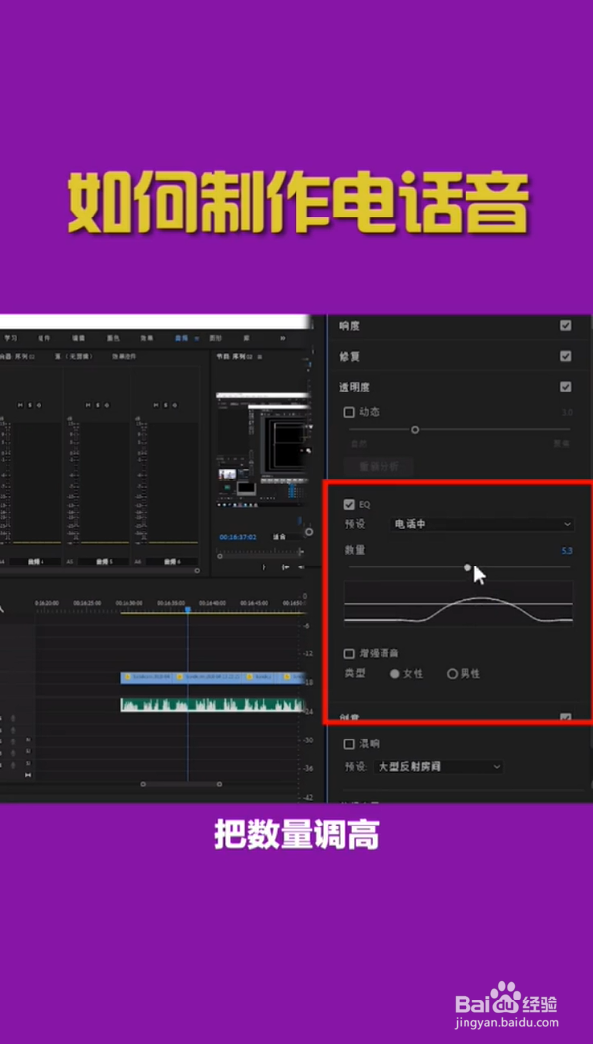Select the green audio waveform clip
593x1044 pixels.
point(212,705)
